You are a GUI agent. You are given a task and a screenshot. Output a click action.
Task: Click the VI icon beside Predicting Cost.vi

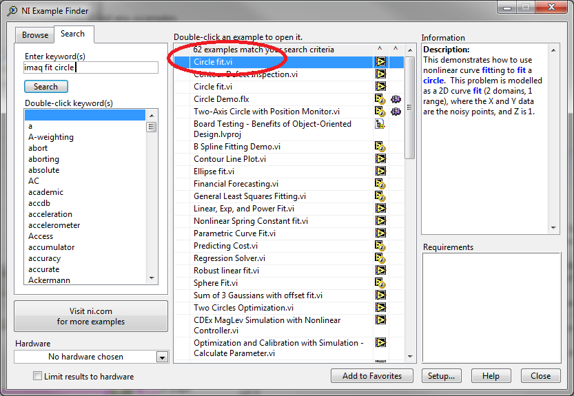point(380,246)
